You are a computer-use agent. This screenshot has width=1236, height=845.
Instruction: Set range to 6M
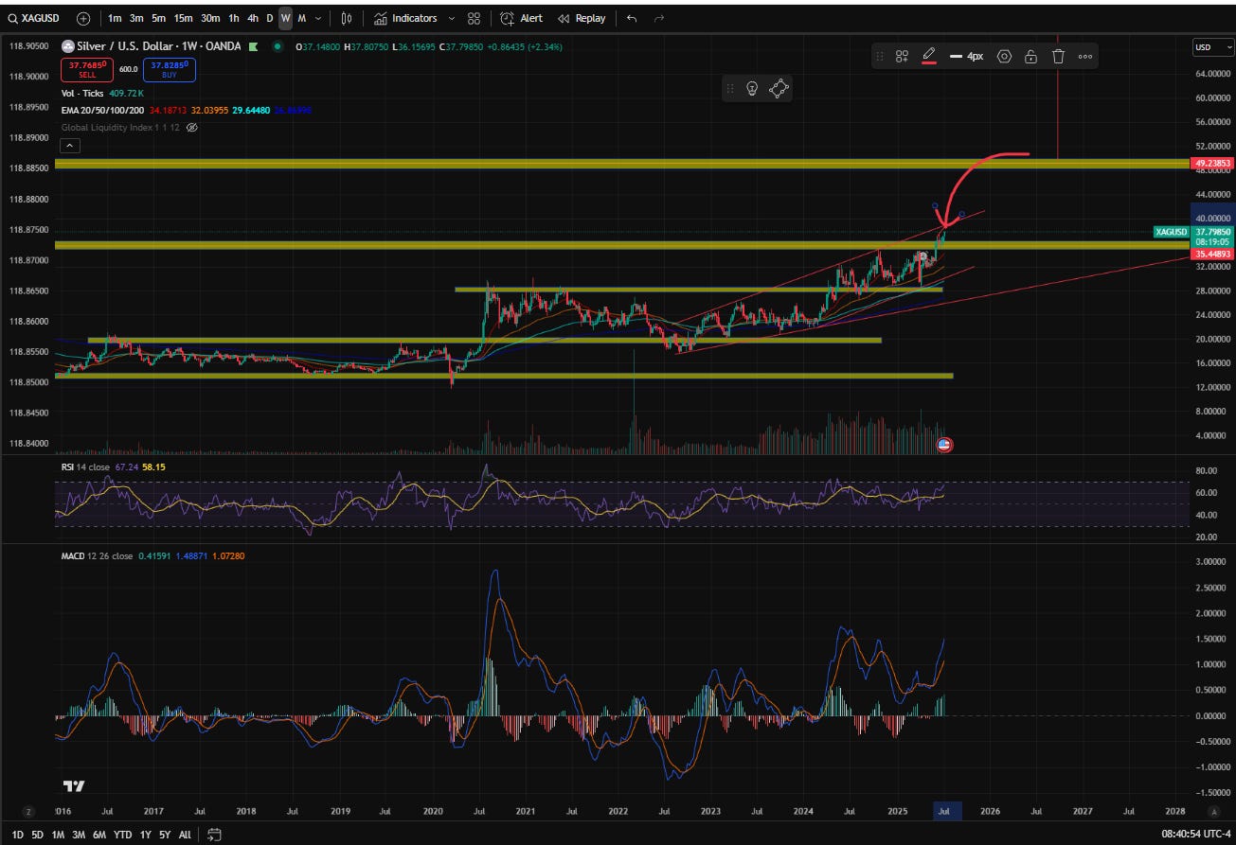[x=99, y=835]
